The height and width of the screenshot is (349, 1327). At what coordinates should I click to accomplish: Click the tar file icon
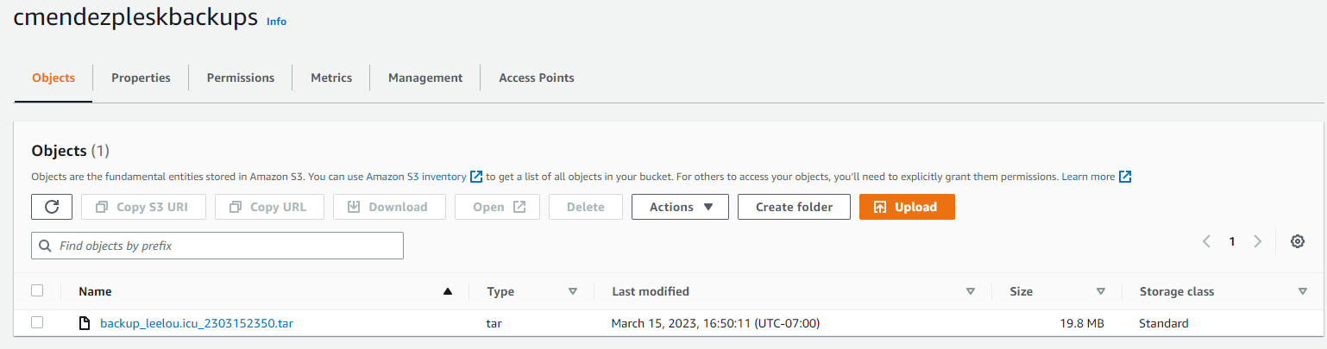85,323
